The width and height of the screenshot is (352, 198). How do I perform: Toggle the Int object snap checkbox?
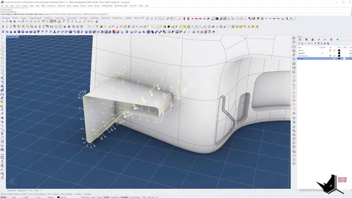35,194
